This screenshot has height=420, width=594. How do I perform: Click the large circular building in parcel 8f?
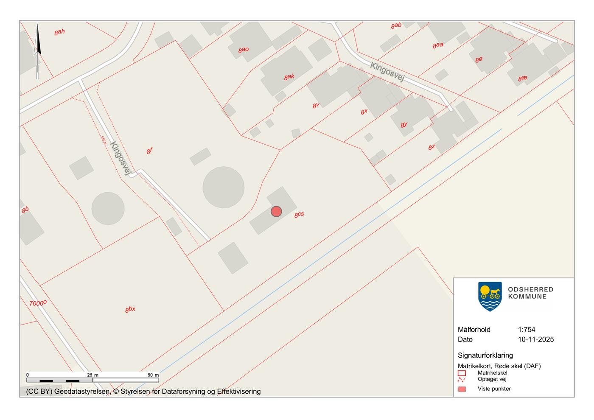click(x=224, y=187)
